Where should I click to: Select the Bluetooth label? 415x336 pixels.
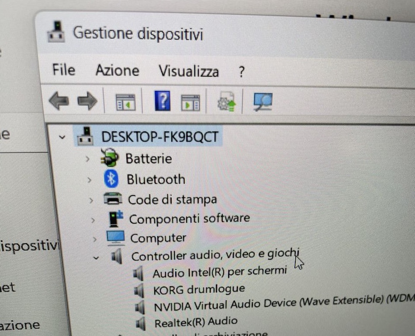156,179
